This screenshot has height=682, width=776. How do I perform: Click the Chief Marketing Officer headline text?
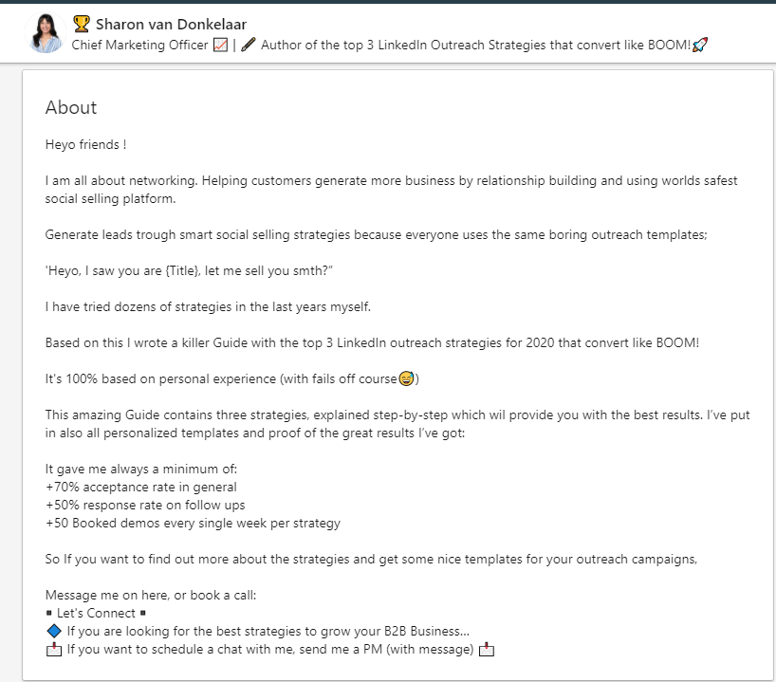click(139, 45)
